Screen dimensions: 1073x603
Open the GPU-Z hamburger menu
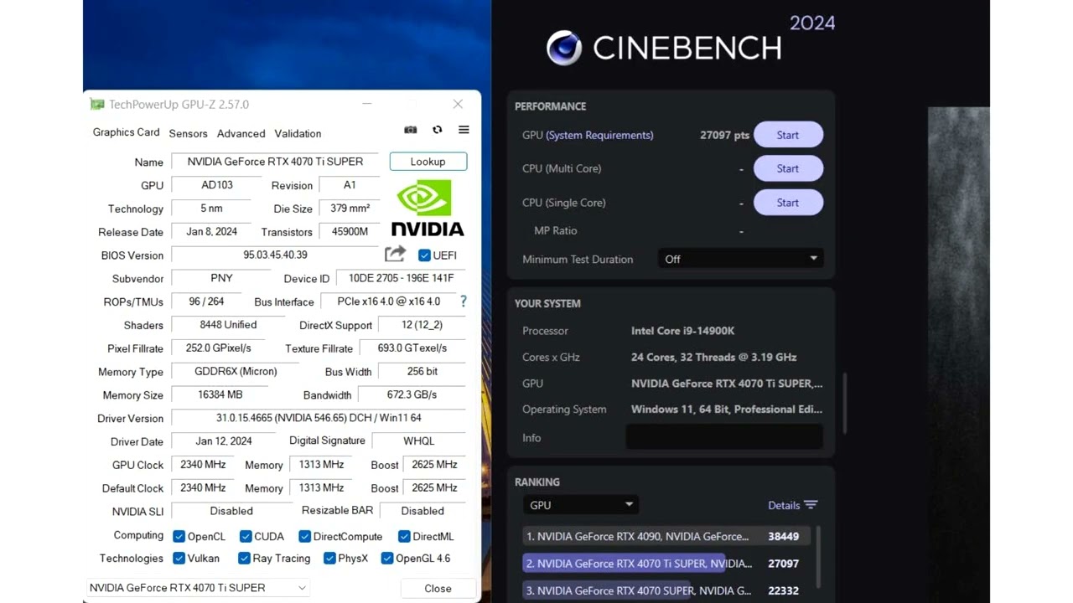click(x=464, y=130)
